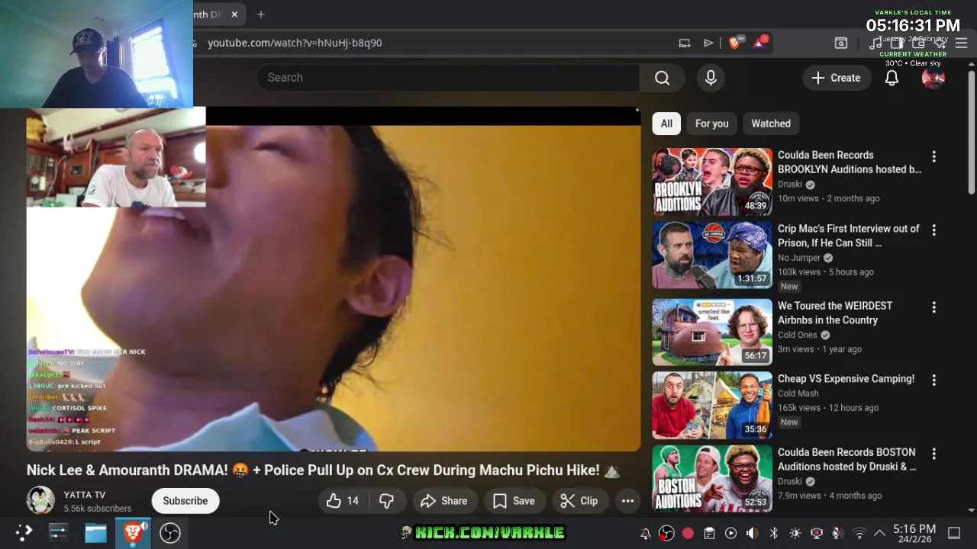
Task: Like the video with thumbs-up icon
Action: tap(342, 501)
